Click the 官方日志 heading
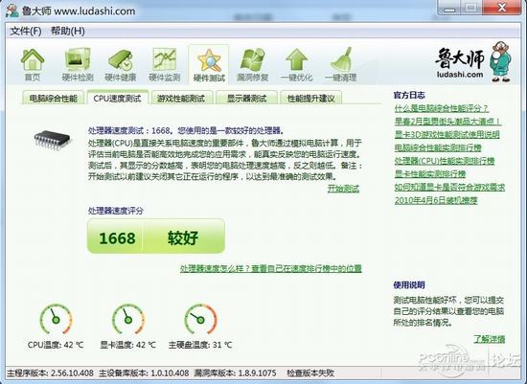Screen dimensions: 527x384 409,95
